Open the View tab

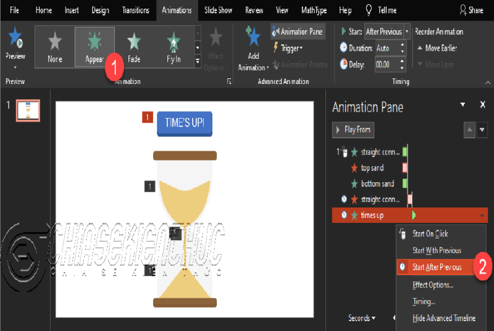click(x=282, y=10)
